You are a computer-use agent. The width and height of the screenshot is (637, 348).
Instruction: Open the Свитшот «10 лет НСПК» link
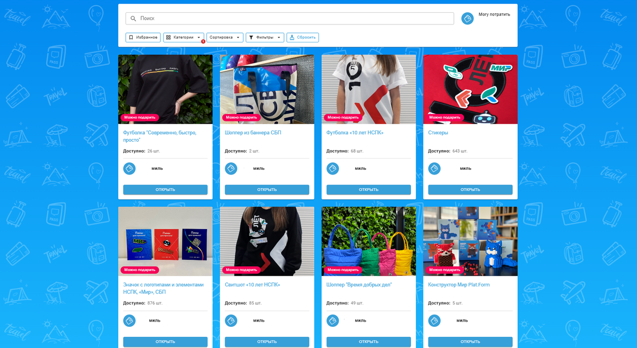[x=252, y=285]
